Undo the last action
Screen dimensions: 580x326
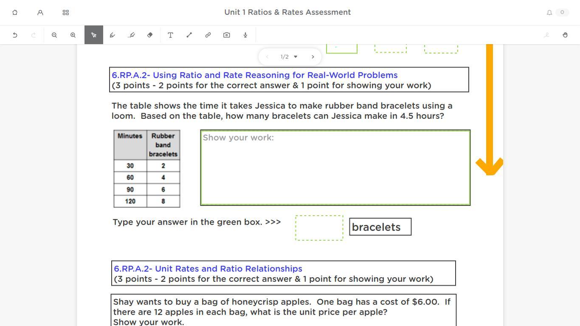coord(15,35)
